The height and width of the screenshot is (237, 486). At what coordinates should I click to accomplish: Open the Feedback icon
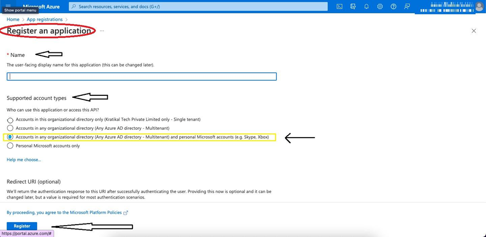(x=407, y=6)
